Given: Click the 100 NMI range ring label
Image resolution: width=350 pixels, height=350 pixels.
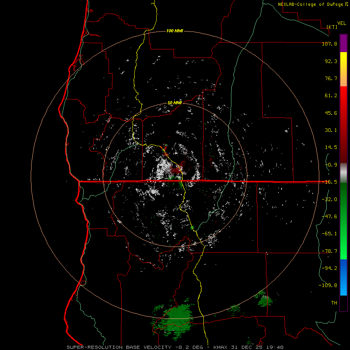Looking at the screenshot, I should (x=175, y=31).
